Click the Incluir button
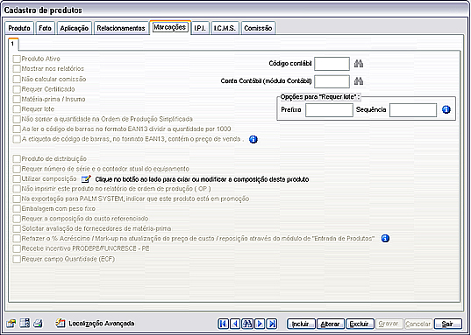Screen dimensions: 471x335 (x=301, y=324)
